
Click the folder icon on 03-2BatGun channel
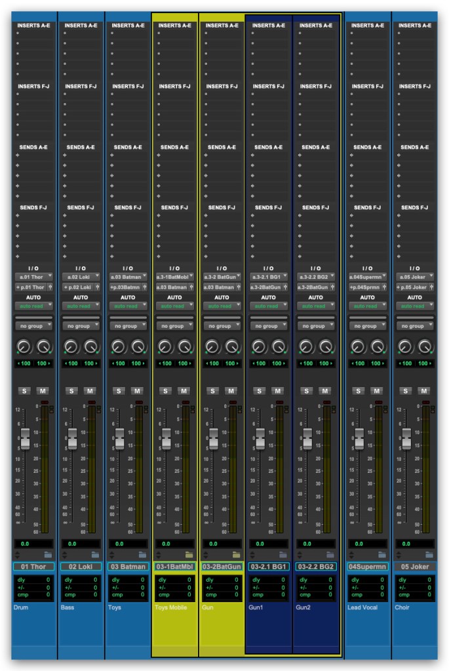coord(236,555)
